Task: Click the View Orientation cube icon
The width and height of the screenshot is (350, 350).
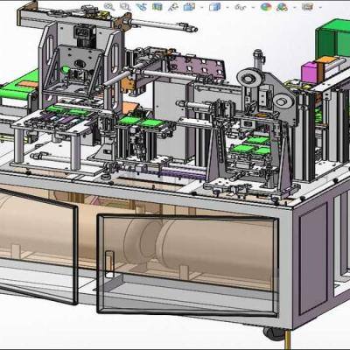Action: click(x=189, y=7)
